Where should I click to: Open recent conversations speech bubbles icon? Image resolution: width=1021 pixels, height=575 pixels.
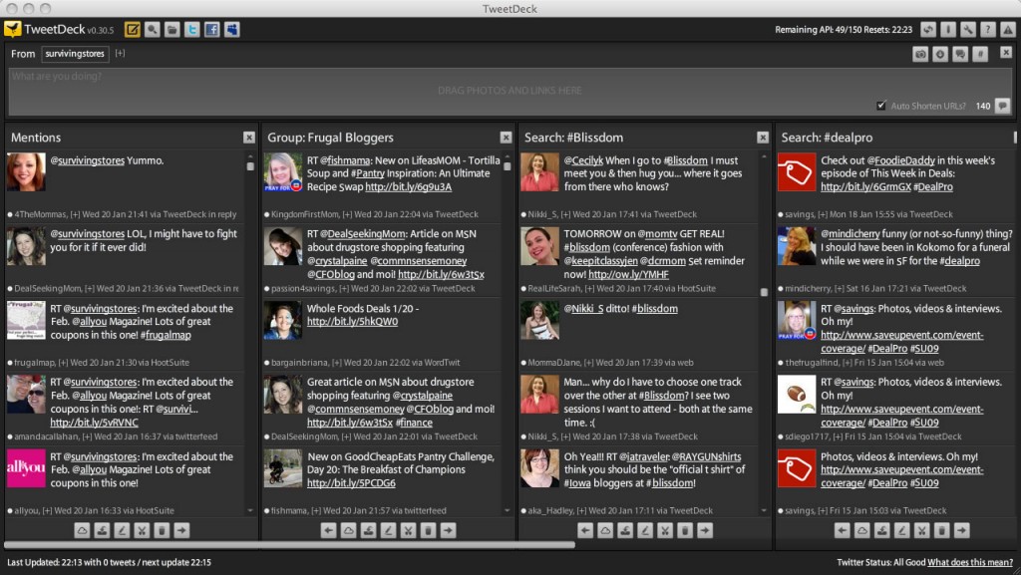(960, 54)
